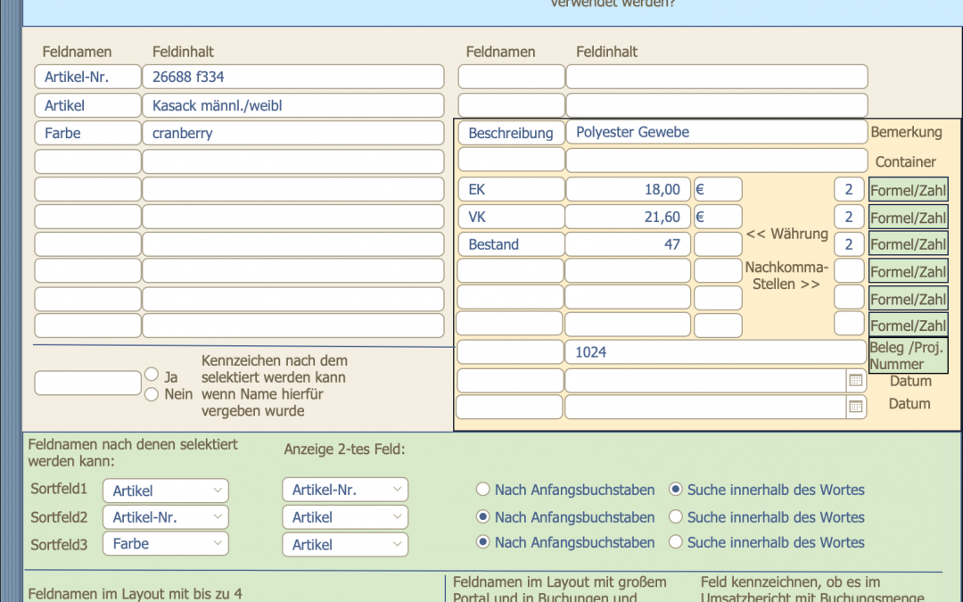
Task: Click the Formel/Zahl button in the VK row
Action: point(909,217)
